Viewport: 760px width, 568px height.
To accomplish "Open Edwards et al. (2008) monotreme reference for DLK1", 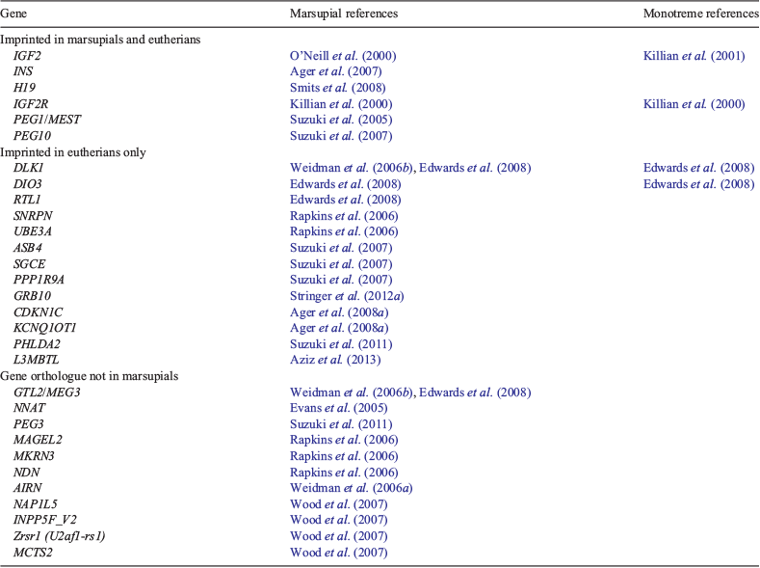I will (699, 168).
